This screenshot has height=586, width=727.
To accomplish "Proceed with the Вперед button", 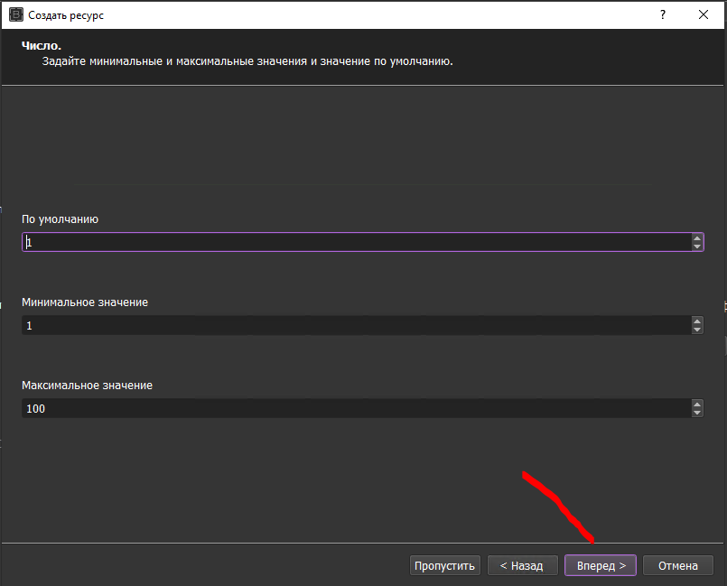I will click(x=601, y=565).
